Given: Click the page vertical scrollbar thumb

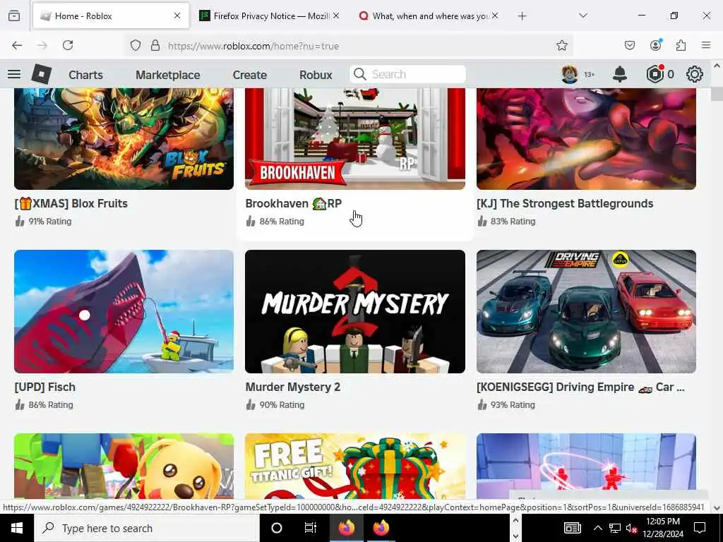Looking at the screenshot, I should pyautogui.click(x=717, y=92).
